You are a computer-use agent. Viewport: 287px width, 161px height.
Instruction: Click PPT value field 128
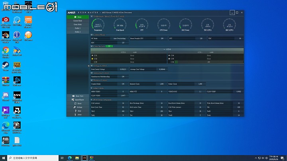pyautogui.click(x=201, y=39)
